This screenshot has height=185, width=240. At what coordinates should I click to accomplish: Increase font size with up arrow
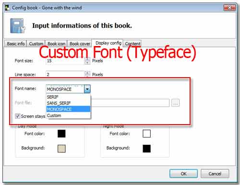pos(87,59)
